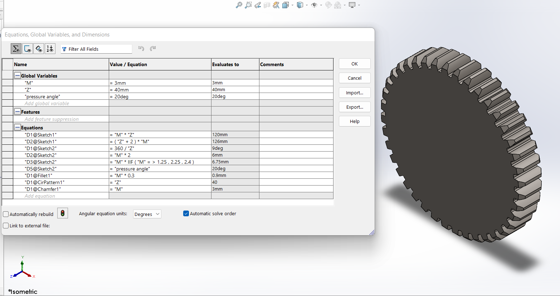
Task: Click the "D1@CirPattern1" equation name
Action: pos(44,182)
